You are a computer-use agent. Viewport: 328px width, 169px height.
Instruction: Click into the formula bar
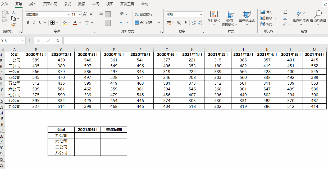point(195,41)
